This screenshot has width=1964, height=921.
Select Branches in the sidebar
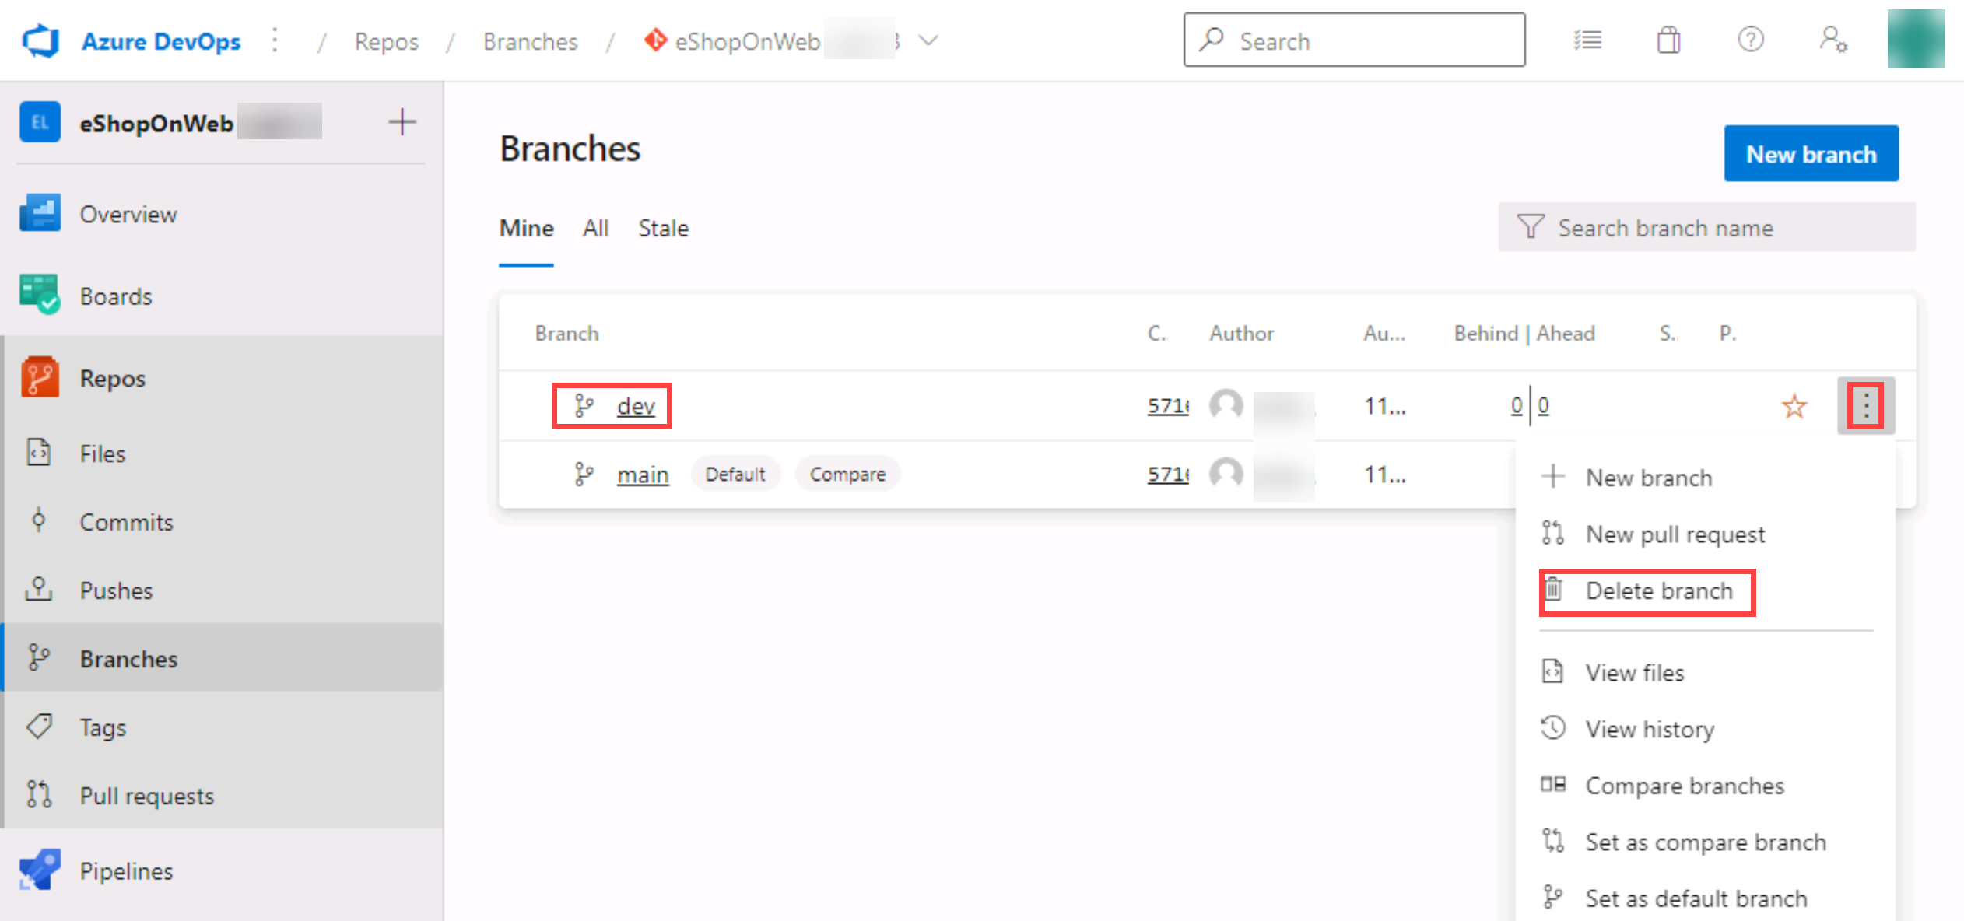222,658
